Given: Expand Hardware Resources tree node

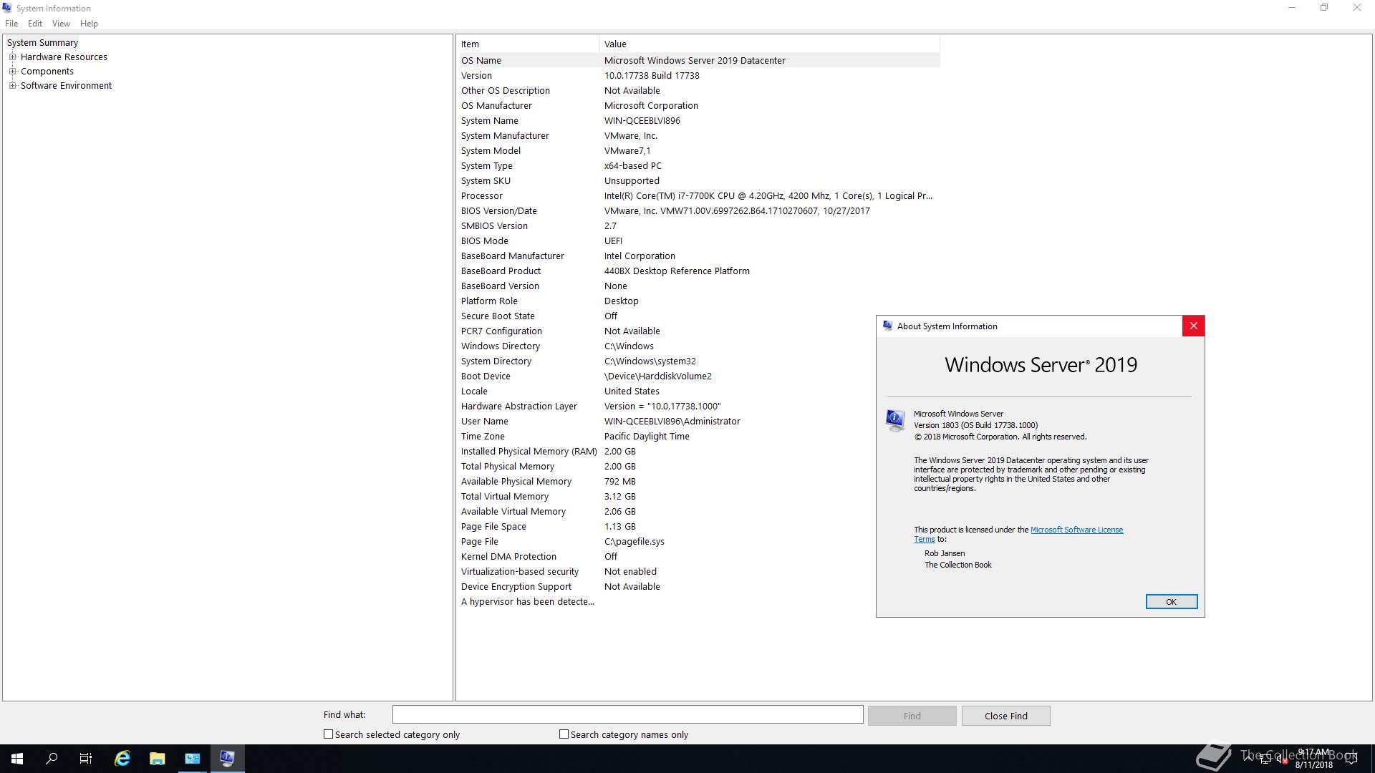Looking at the screenshot, I should (12, 57).
